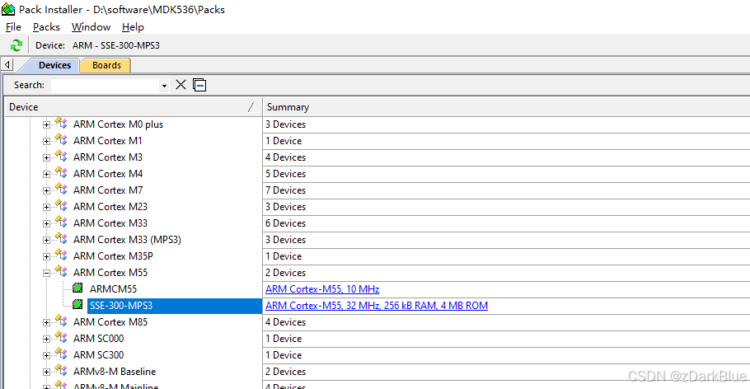750x389 pixels.
Task: Click the ARM Cortex M33 family icon
Action: click(61, 222)
